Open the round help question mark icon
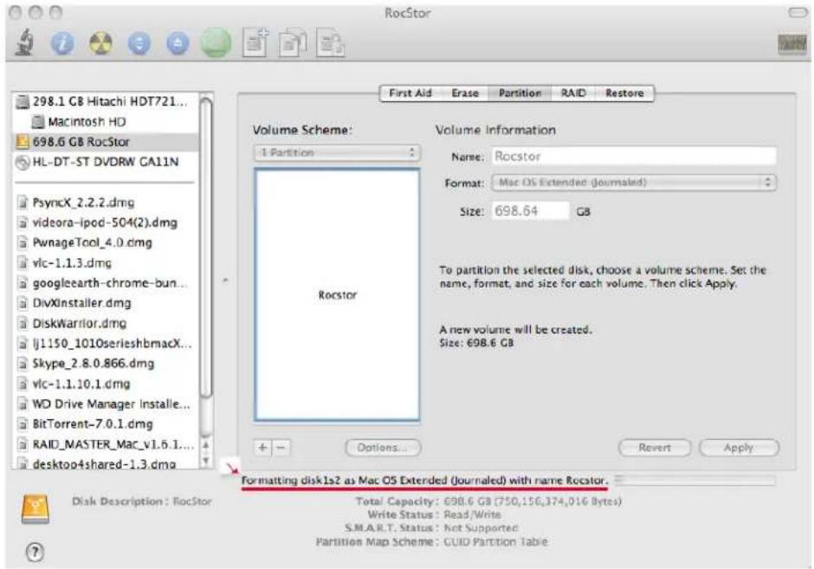 (x=35, y=552)
